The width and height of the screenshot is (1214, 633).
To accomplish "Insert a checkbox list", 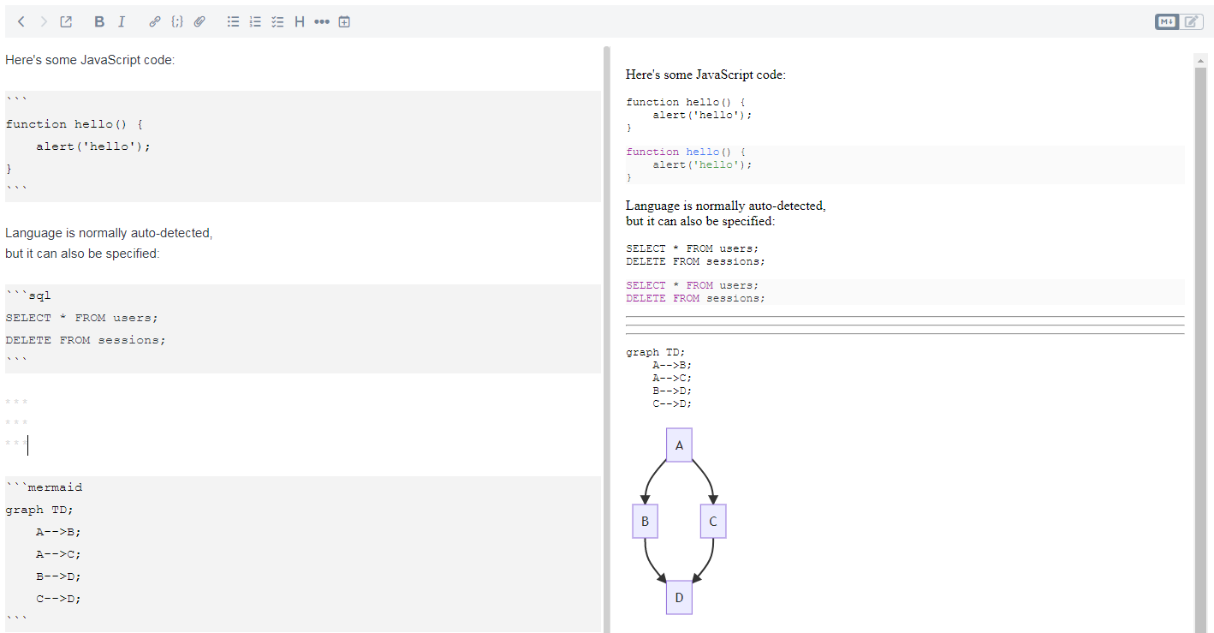I will point(277,21).
